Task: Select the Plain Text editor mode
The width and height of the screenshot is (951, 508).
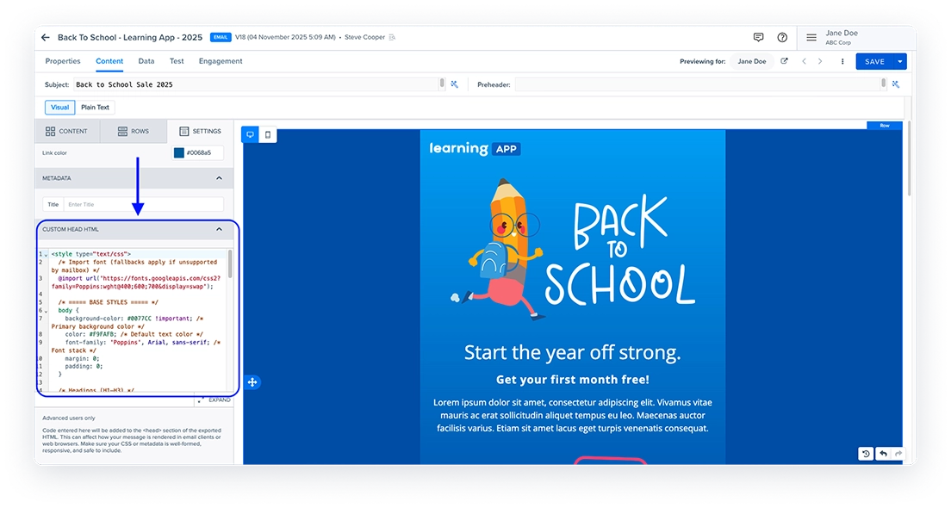Action: 95,108
